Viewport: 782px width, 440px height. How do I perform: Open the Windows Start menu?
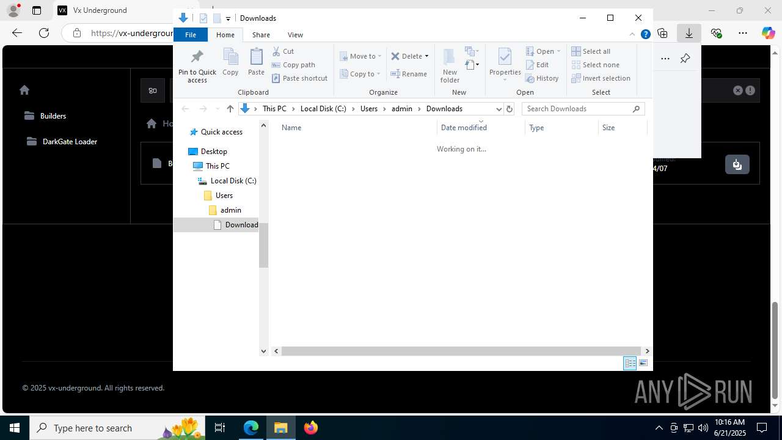[15, 428]
